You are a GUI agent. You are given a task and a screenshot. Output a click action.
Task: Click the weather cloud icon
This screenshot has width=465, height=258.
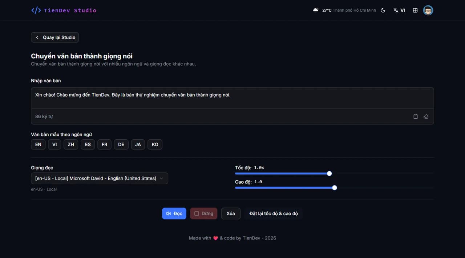point(316,10)
